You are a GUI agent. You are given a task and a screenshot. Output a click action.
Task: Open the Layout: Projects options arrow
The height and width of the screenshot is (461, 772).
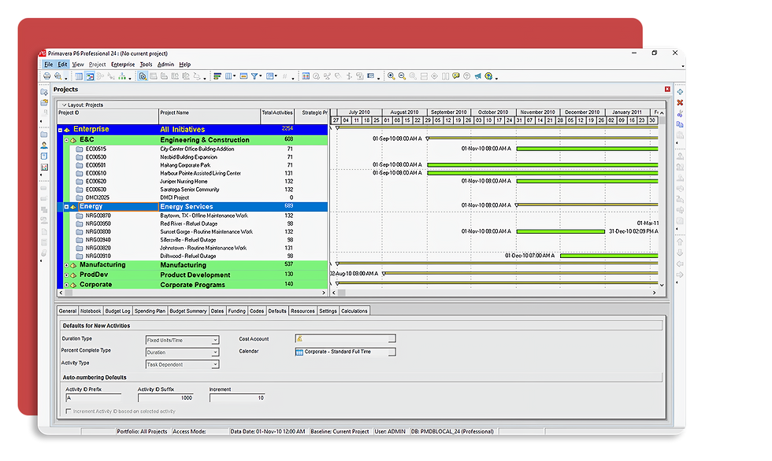coord(64,105)
